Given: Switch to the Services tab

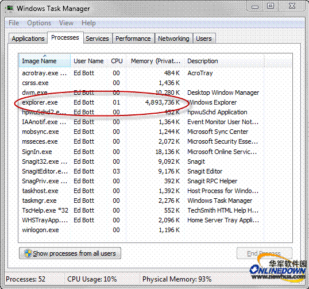Looking at the screenshot, I should tap(97, 38).
